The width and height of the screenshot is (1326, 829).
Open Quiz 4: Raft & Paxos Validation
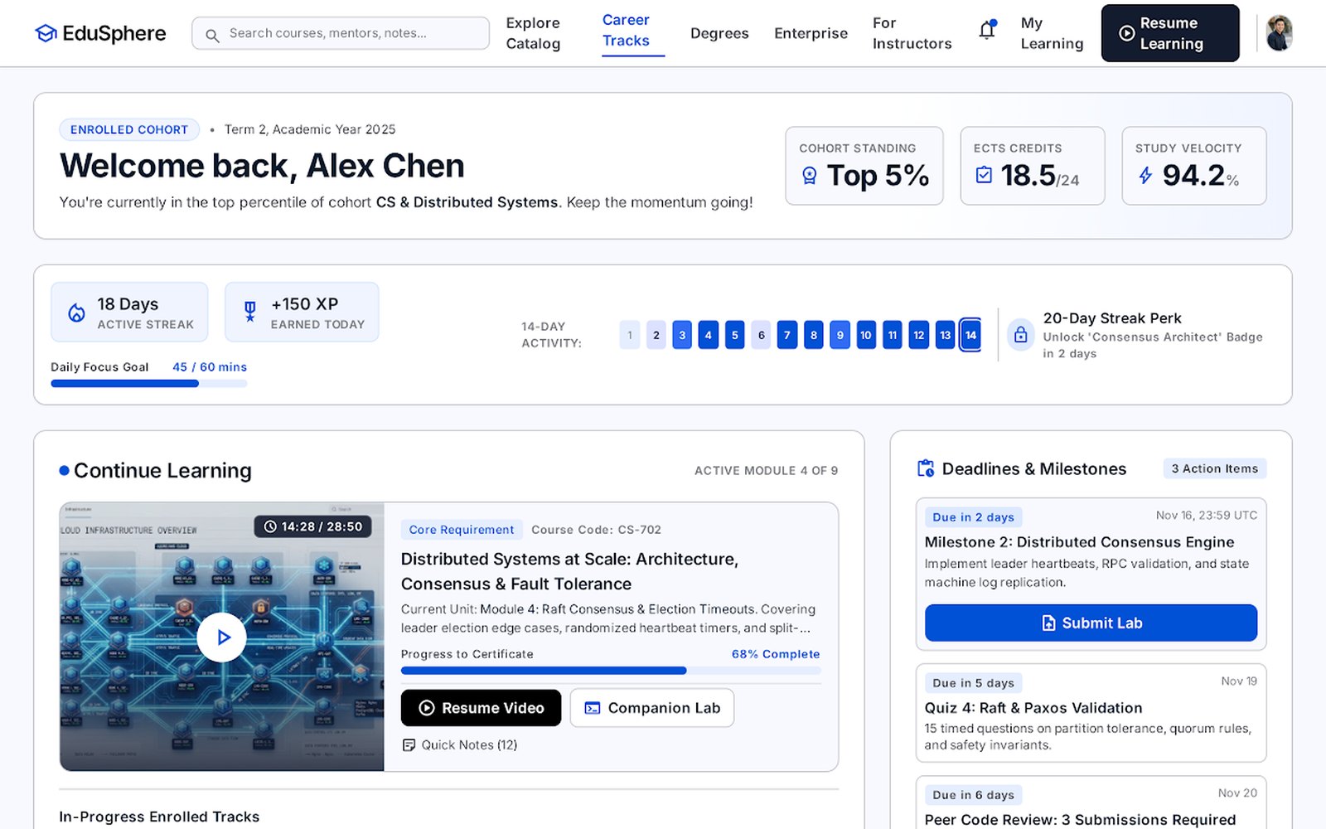pos(1033,708)
